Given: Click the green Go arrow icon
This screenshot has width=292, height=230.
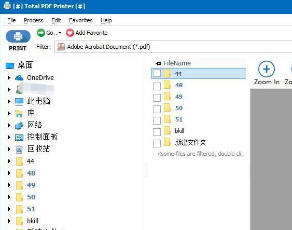Looking at the screenshot, I should tap(41, 33).
